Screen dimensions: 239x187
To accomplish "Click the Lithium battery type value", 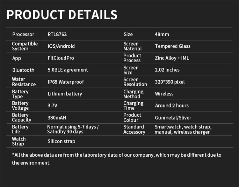I will pyautogui.click(x=65, y=94).
